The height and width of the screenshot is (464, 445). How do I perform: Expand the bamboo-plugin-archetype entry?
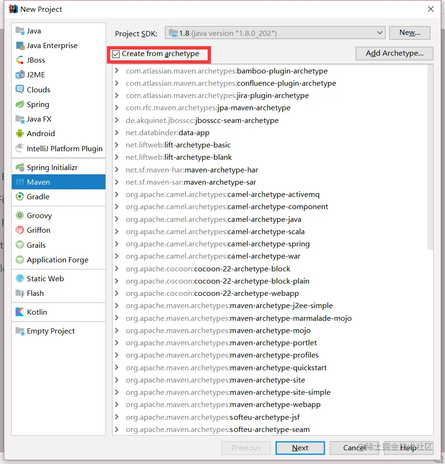click(117, 71)
